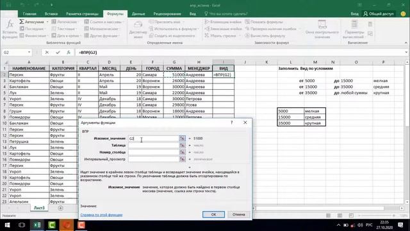This screenshot has height=231, width=410.
Task: Click range selector icon for Таблица
Action: [x=182, y=146]
